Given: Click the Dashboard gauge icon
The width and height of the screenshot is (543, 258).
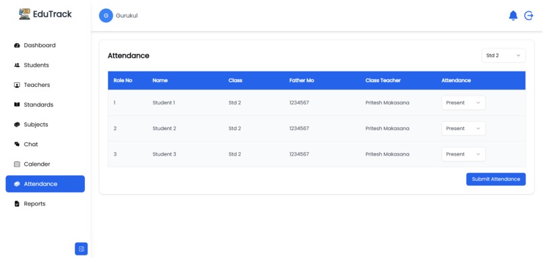Looking at the screenshot, I should click(x=17, y=45).
